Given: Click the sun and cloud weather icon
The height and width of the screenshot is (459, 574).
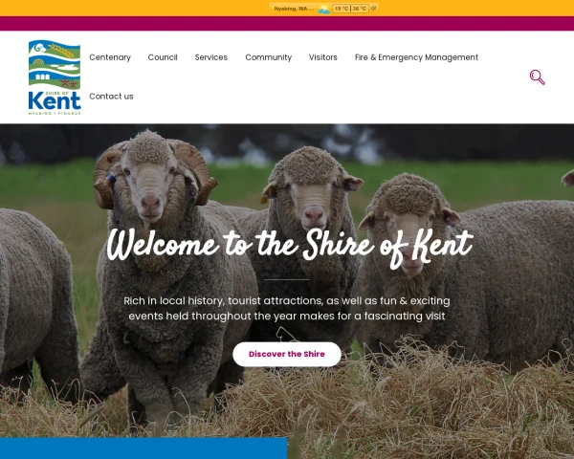Looking at the screenshot, I should (324, 9).
